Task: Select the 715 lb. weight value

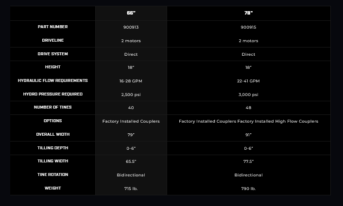Action: (x=131, y=189)
